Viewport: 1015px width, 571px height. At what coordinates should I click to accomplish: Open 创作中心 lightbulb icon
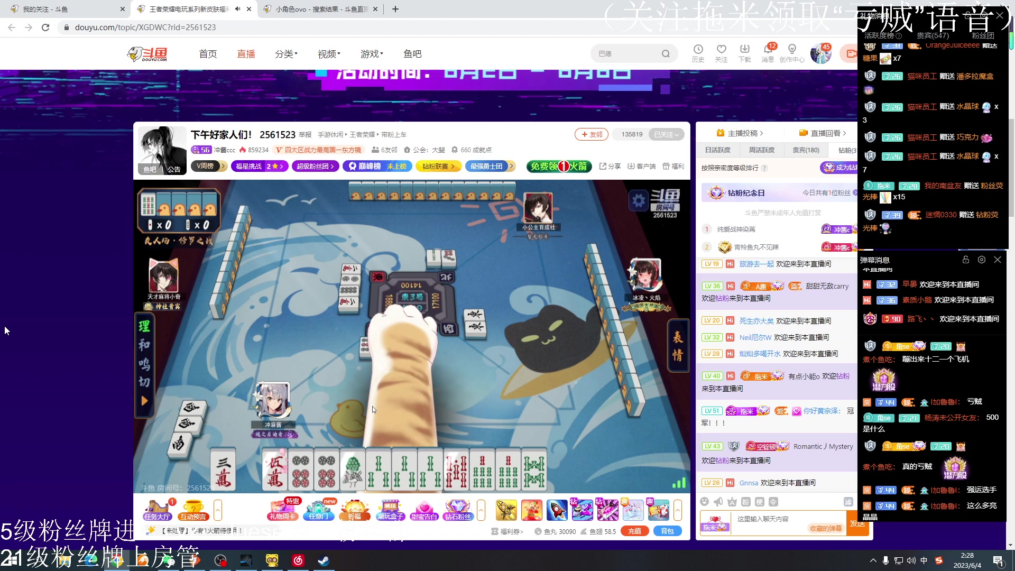pos(791,53)
